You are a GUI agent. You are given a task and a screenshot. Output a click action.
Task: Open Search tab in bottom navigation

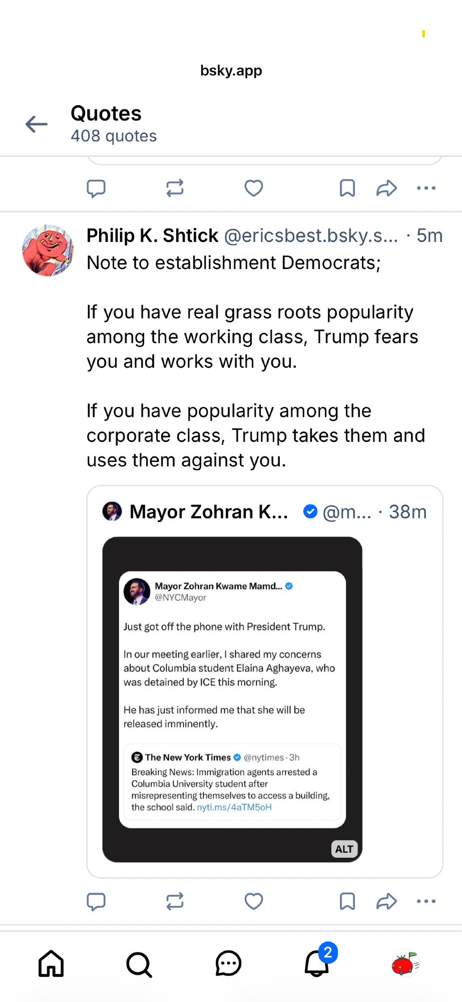pyautogui.click(x=139, y=964)
